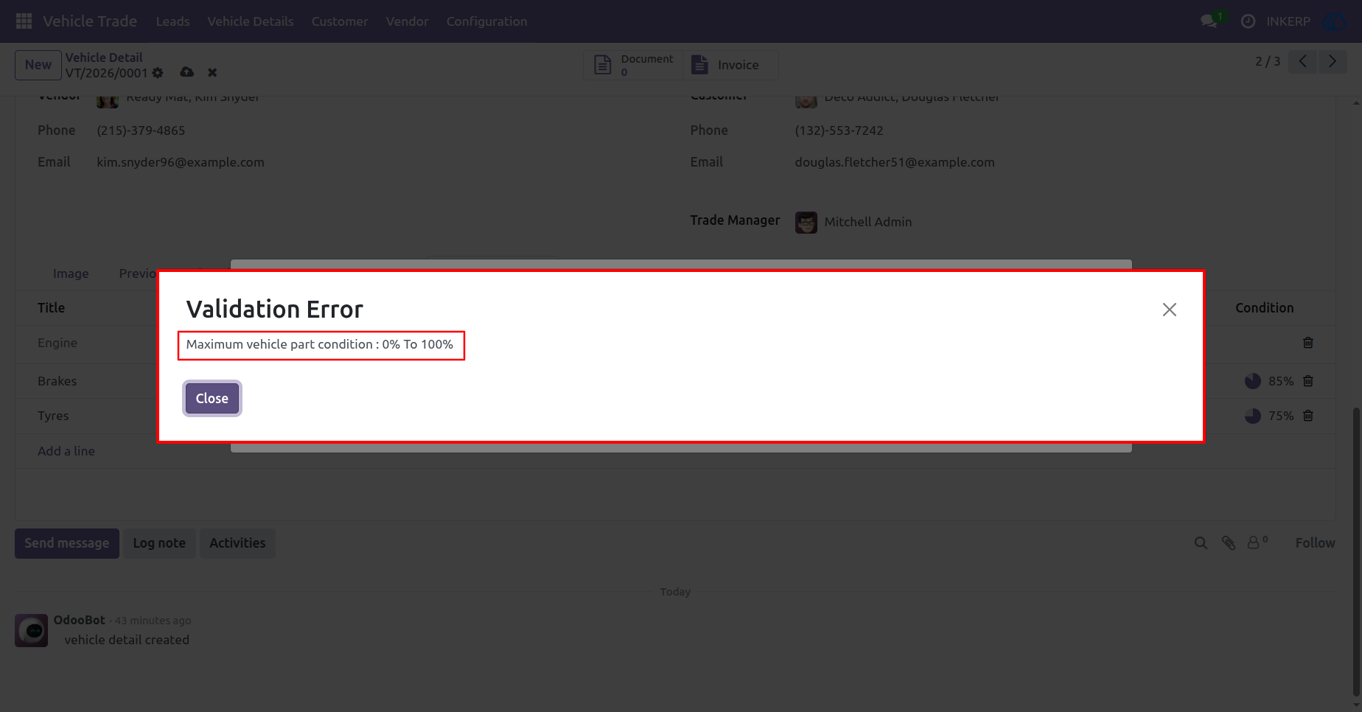Screen dimensions: 1362x712
Task: Open the Leads menu
Action: (172, 21)
